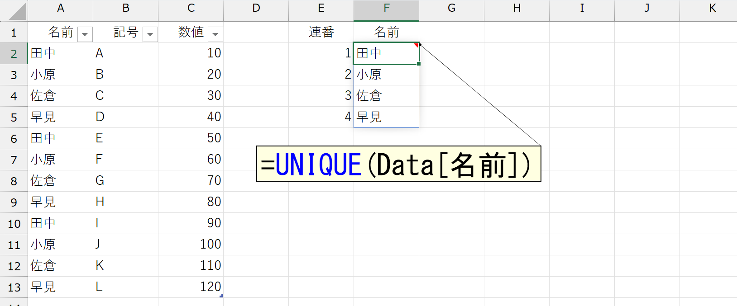Image resolution: width=737 pixels, height=306 pixels.
Task: Click the cell with value 70
Action: click(191, 181)
